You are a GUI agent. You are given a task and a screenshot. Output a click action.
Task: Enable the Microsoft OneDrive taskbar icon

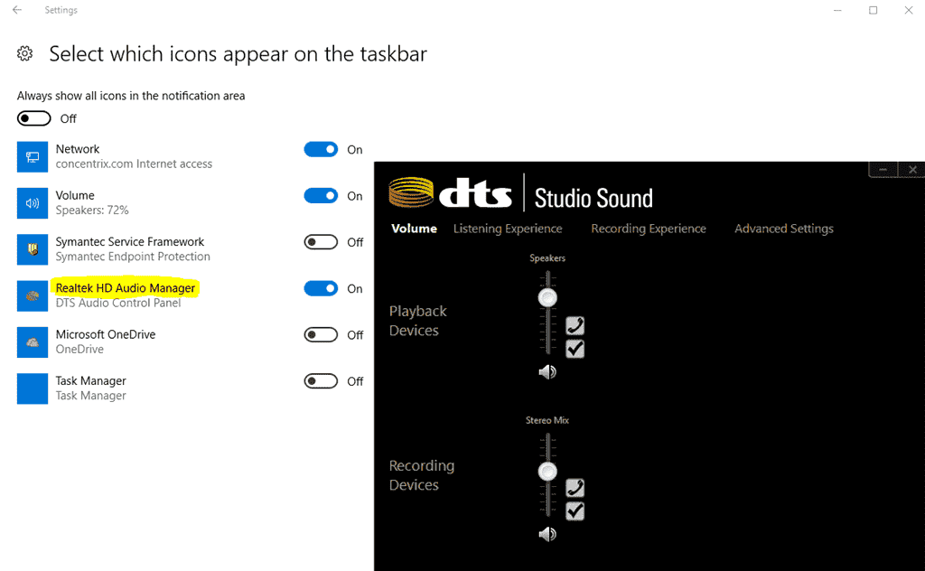(321, 334)
